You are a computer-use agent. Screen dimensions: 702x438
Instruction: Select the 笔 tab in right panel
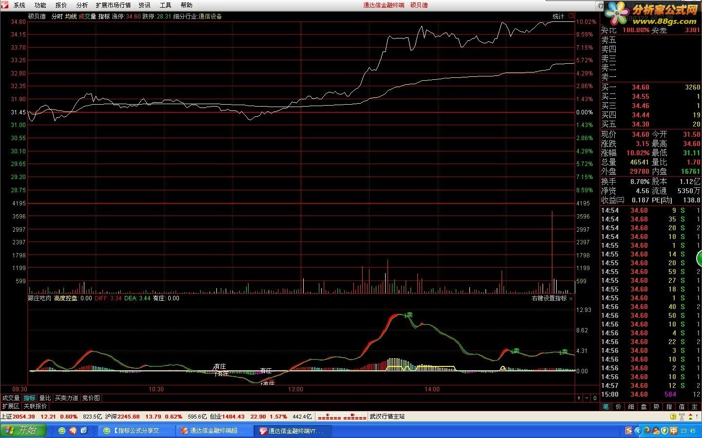pyautogui.click(x=606, y=407)
